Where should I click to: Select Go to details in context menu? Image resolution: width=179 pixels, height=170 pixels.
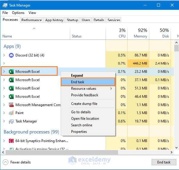coord(81,112)
